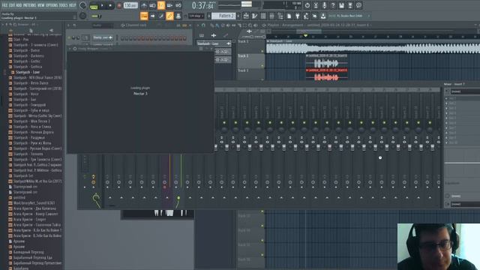Screen dimensions: 480x270
Task: Open the OPTIONS menu
Action: point(52,5)
